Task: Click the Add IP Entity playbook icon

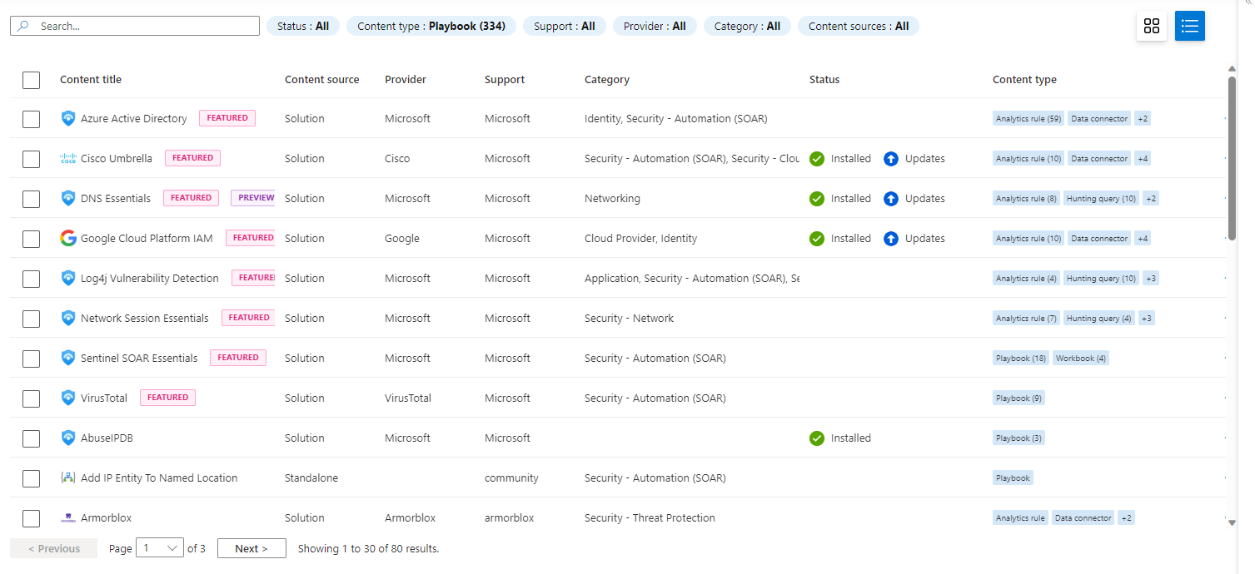Action: [x=68, y=478]
